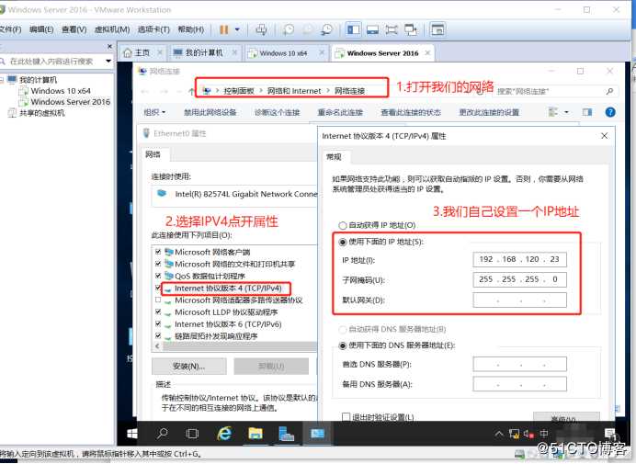Click the 默认网关 input field

click(519, 300)
